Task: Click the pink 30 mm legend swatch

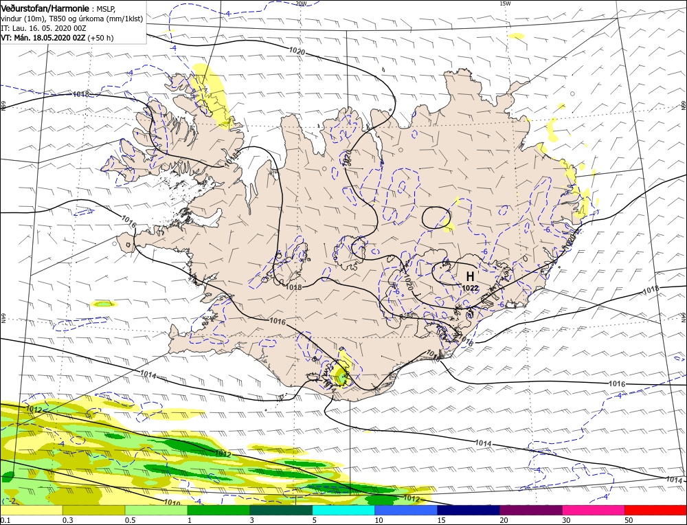Action: tap(594, 510)
